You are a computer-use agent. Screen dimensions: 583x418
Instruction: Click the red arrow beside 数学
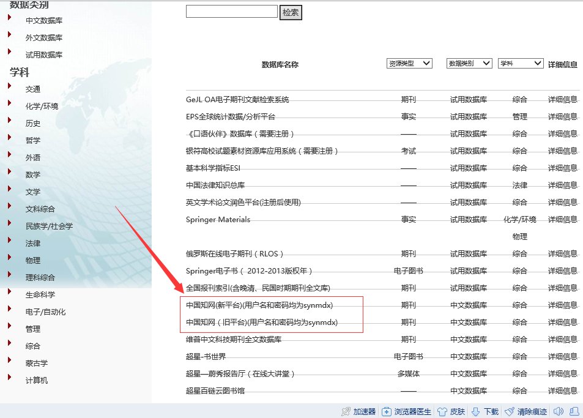click(10, 171)
